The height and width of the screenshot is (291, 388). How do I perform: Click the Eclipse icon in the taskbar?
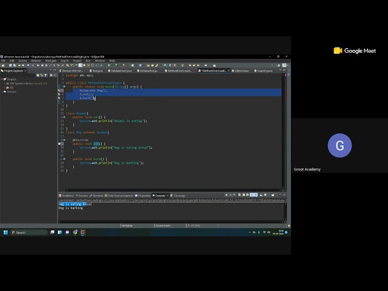click(82, 232)
